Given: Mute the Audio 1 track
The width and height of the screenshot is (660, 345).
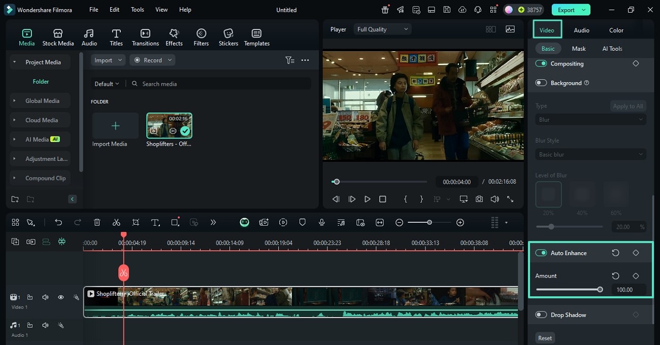Looking at the screenshot, I should [45, 325].
